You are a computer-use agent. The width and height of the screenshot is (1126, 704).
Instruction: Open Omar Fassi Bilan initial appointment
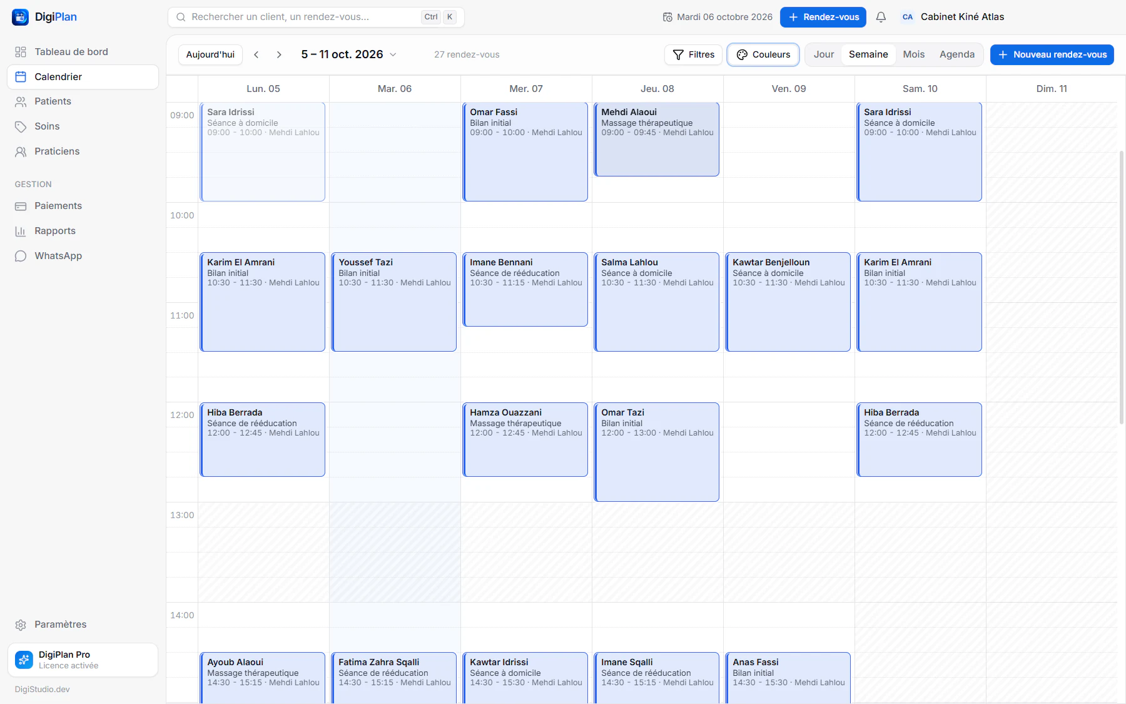[x=525, y=152]
